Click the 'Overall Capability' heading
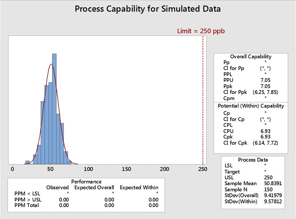Viewport: 296px width, 219px height. pyautogui.click(x=251, y=57)
